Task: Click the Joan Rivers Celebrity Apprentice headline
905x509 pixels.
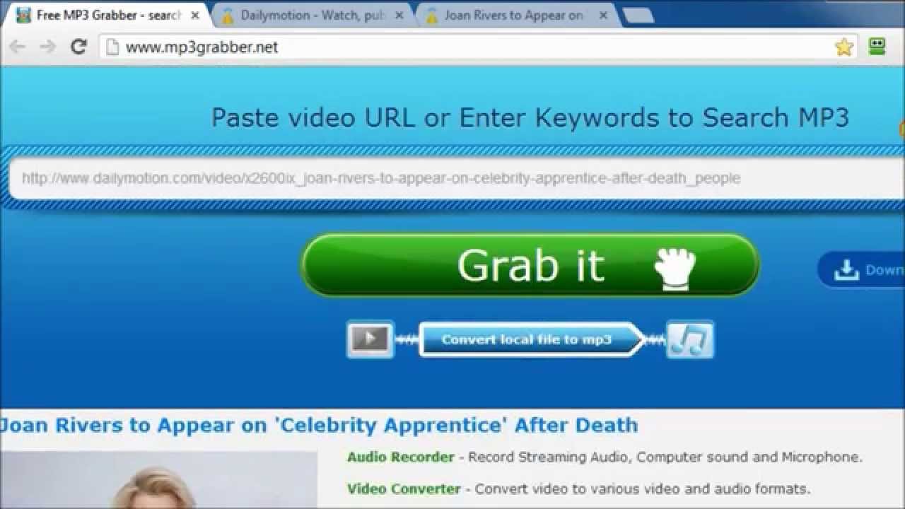Action: (319, 425)
